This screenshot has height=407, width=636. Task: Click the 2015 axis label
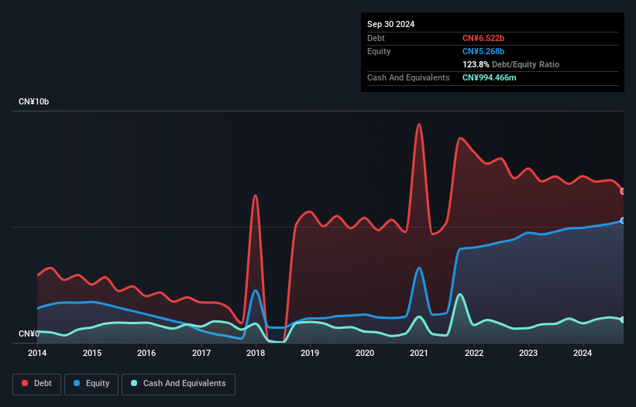click(92, 353)
